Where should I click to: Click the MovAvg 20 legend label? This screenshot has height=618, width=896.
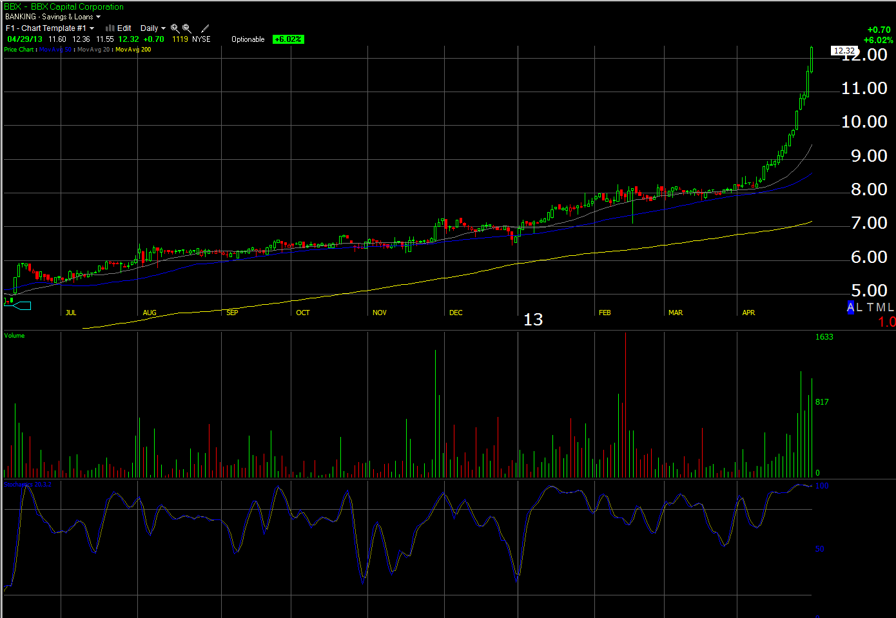click(94, 50)
